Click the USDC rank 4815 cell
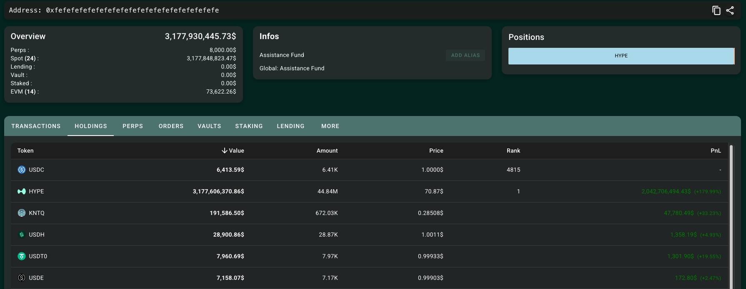746x289 pixels. pos(513,170)
